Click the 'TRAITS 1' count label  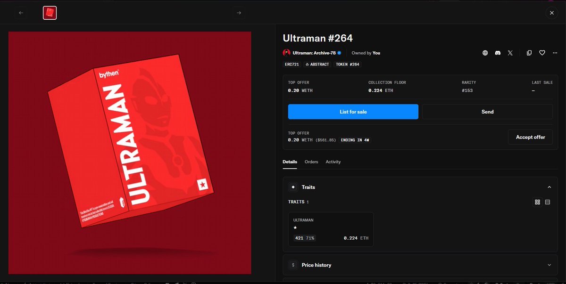(298, 202)
